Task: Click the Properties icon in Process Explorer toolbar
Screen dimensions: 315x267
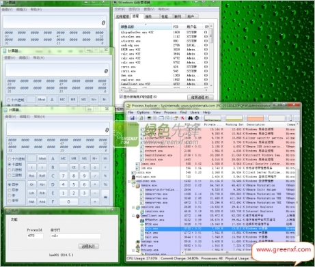Action: [176, 118]
